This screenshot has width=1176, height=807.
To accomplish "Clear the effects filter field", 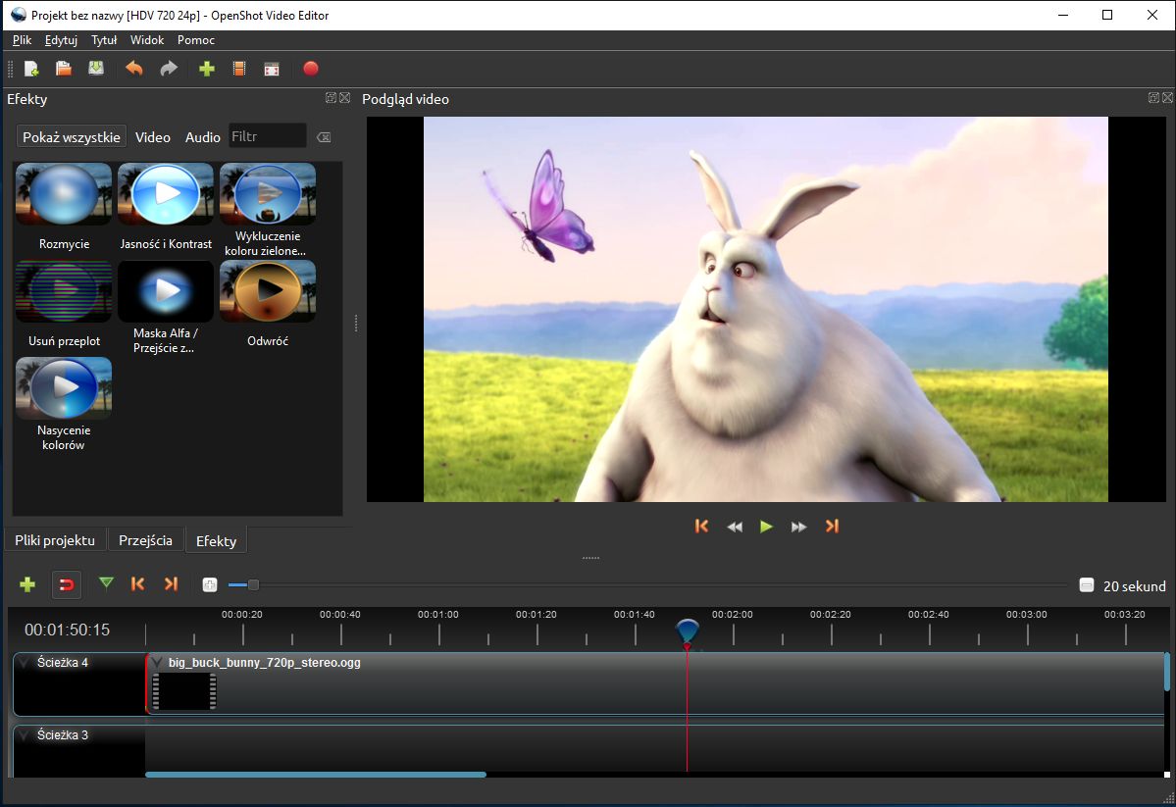I will (x=324, y=137).
